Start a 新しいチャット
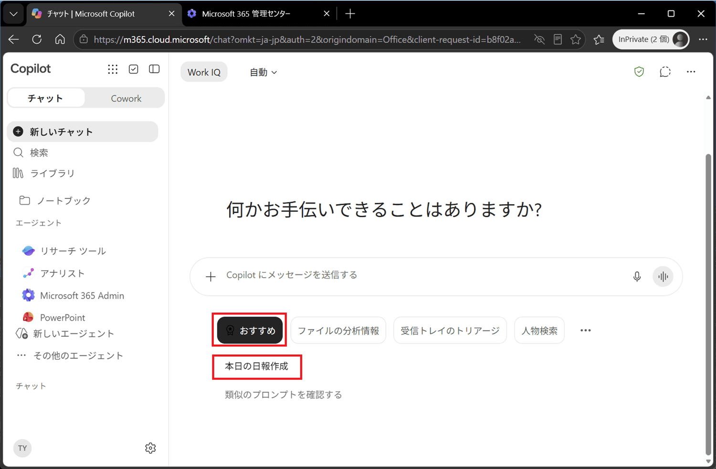The image size is (716, 469). coord(83,132)
